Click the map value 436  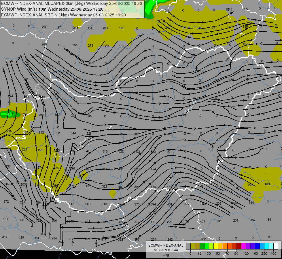point(121,169)
